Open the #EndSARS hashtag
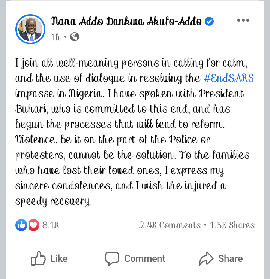This screenshot has width=270, height=279. click(x=229, y=78)
